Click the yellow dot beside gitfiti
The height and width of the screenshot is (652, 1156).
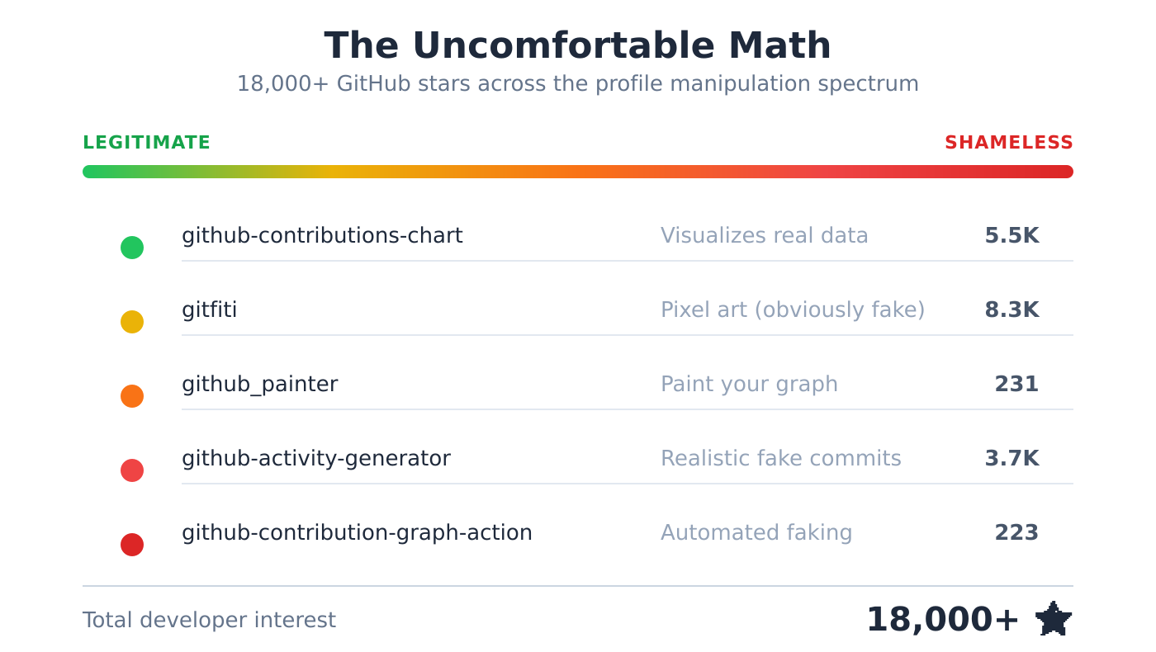132,322
